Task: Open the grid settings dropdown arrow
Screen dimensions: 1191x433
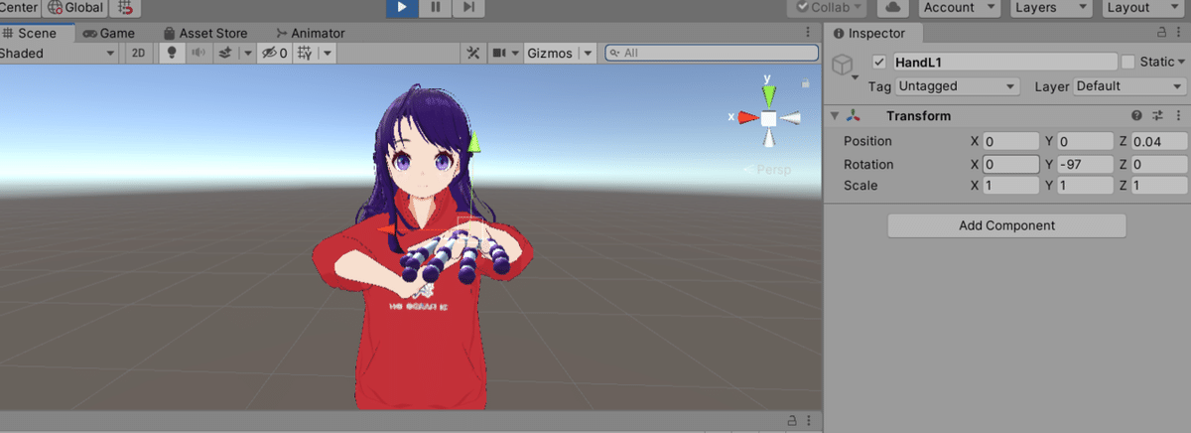Action: 327,53
